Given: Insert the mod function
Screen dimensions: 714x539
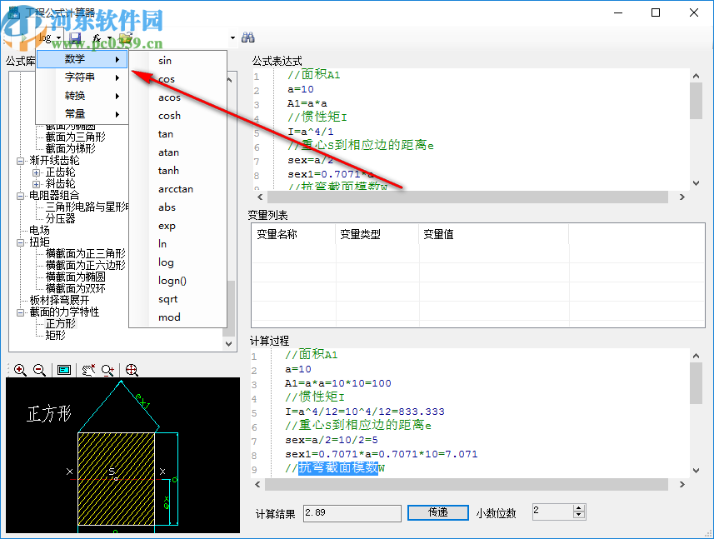Looking at the screenshot, I should coord(178,317).
